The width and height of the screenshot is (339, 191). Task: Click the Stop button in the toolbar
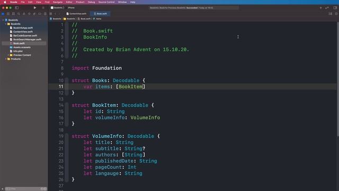[x=43, y=7]
